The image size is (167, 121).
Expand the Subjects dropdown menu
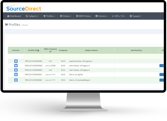(32, 16)
